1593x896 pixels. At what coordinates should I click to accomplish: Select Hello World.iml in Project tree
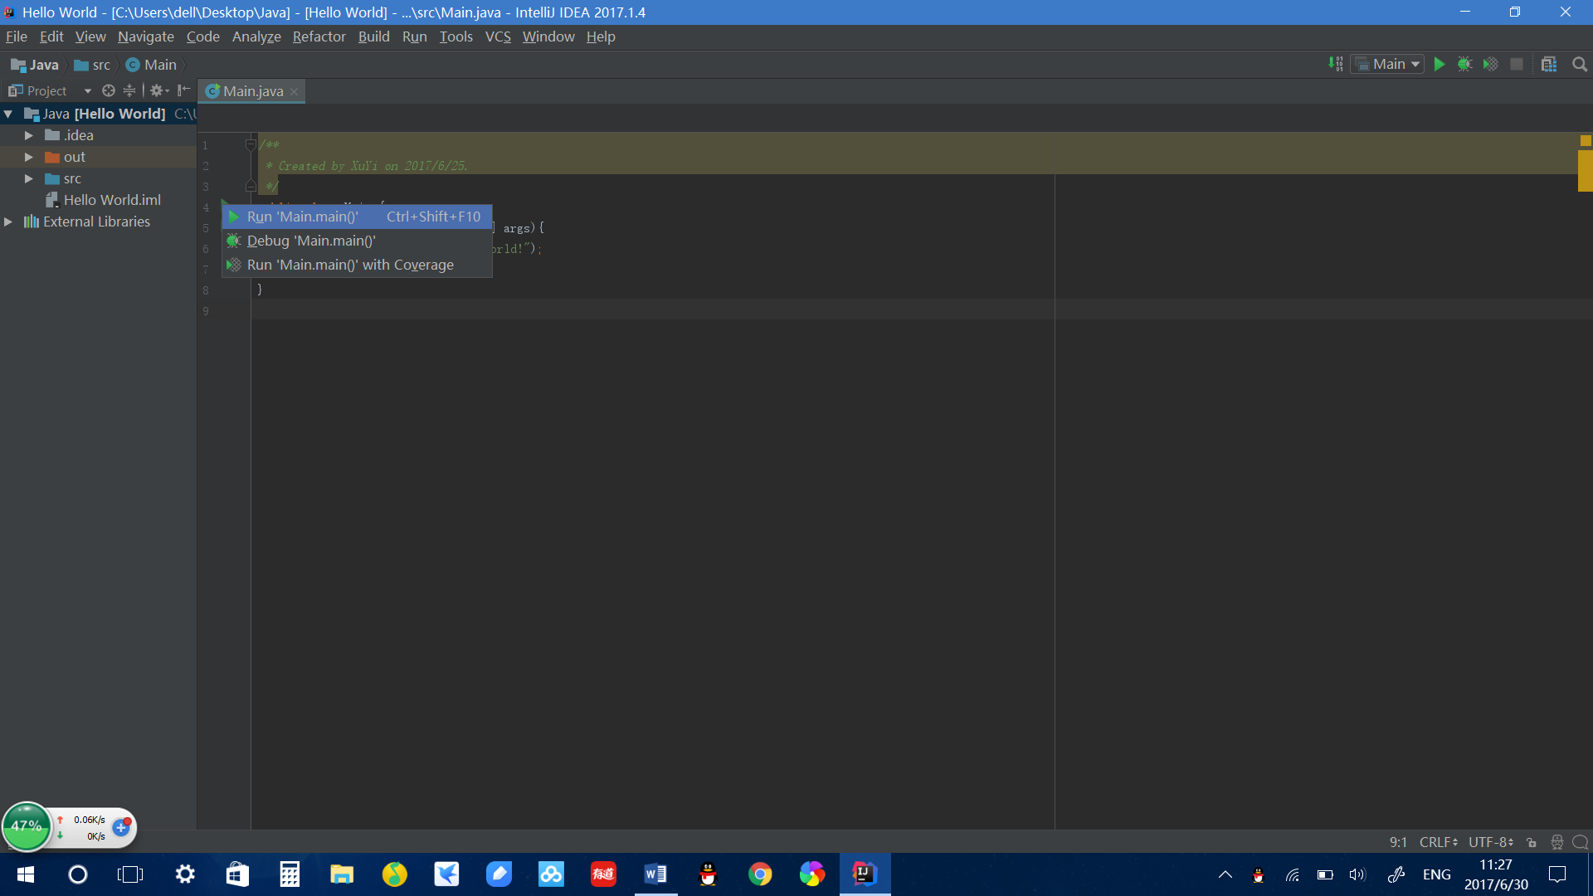(x=112, y=200)
